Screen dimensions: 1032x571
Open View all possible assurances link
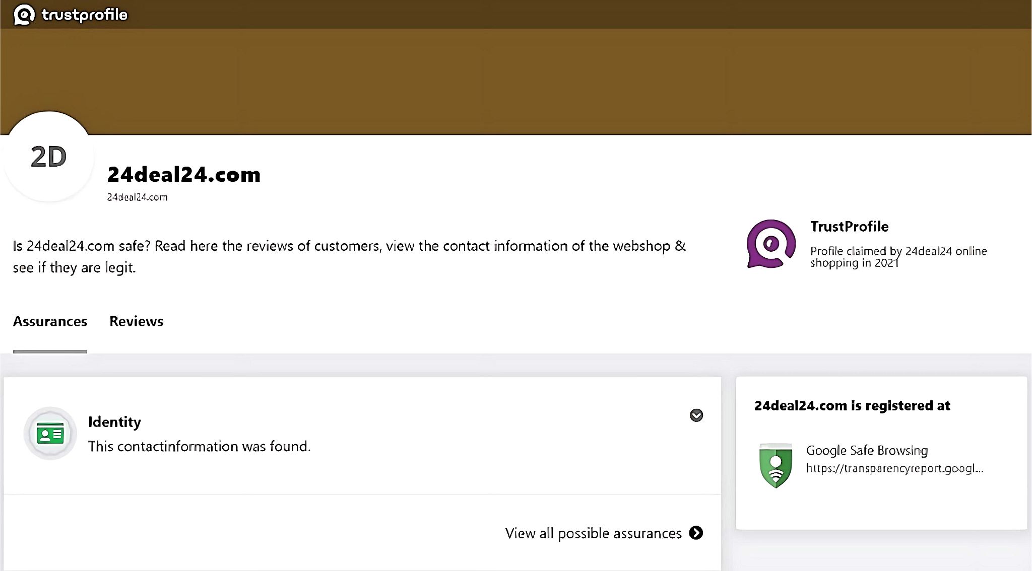tap(594, 533)
